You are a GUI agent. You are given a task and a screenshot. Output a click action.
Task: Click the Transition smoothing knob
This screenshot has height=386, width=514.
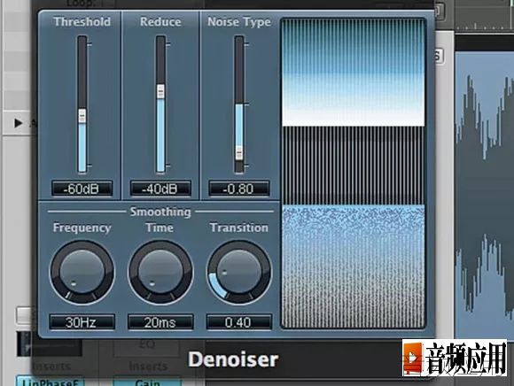[x=239, y=273]
